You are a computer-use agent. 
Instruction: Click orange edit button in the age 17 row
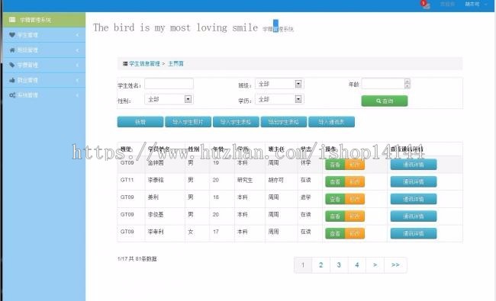[355, 233]
